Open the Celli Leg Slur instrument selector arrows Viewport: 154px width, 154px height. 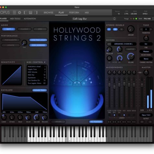click(114, 19)
